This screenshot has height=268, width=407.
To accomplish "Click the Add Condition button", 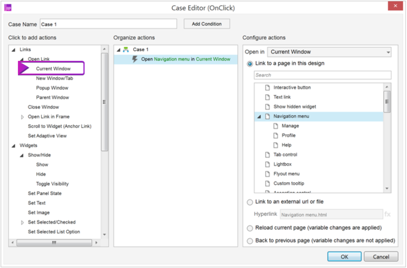I will (207, 24).
